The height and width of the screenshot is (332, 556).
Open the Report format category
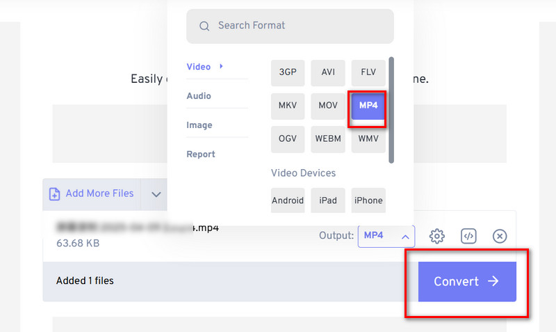pos(201,154)
